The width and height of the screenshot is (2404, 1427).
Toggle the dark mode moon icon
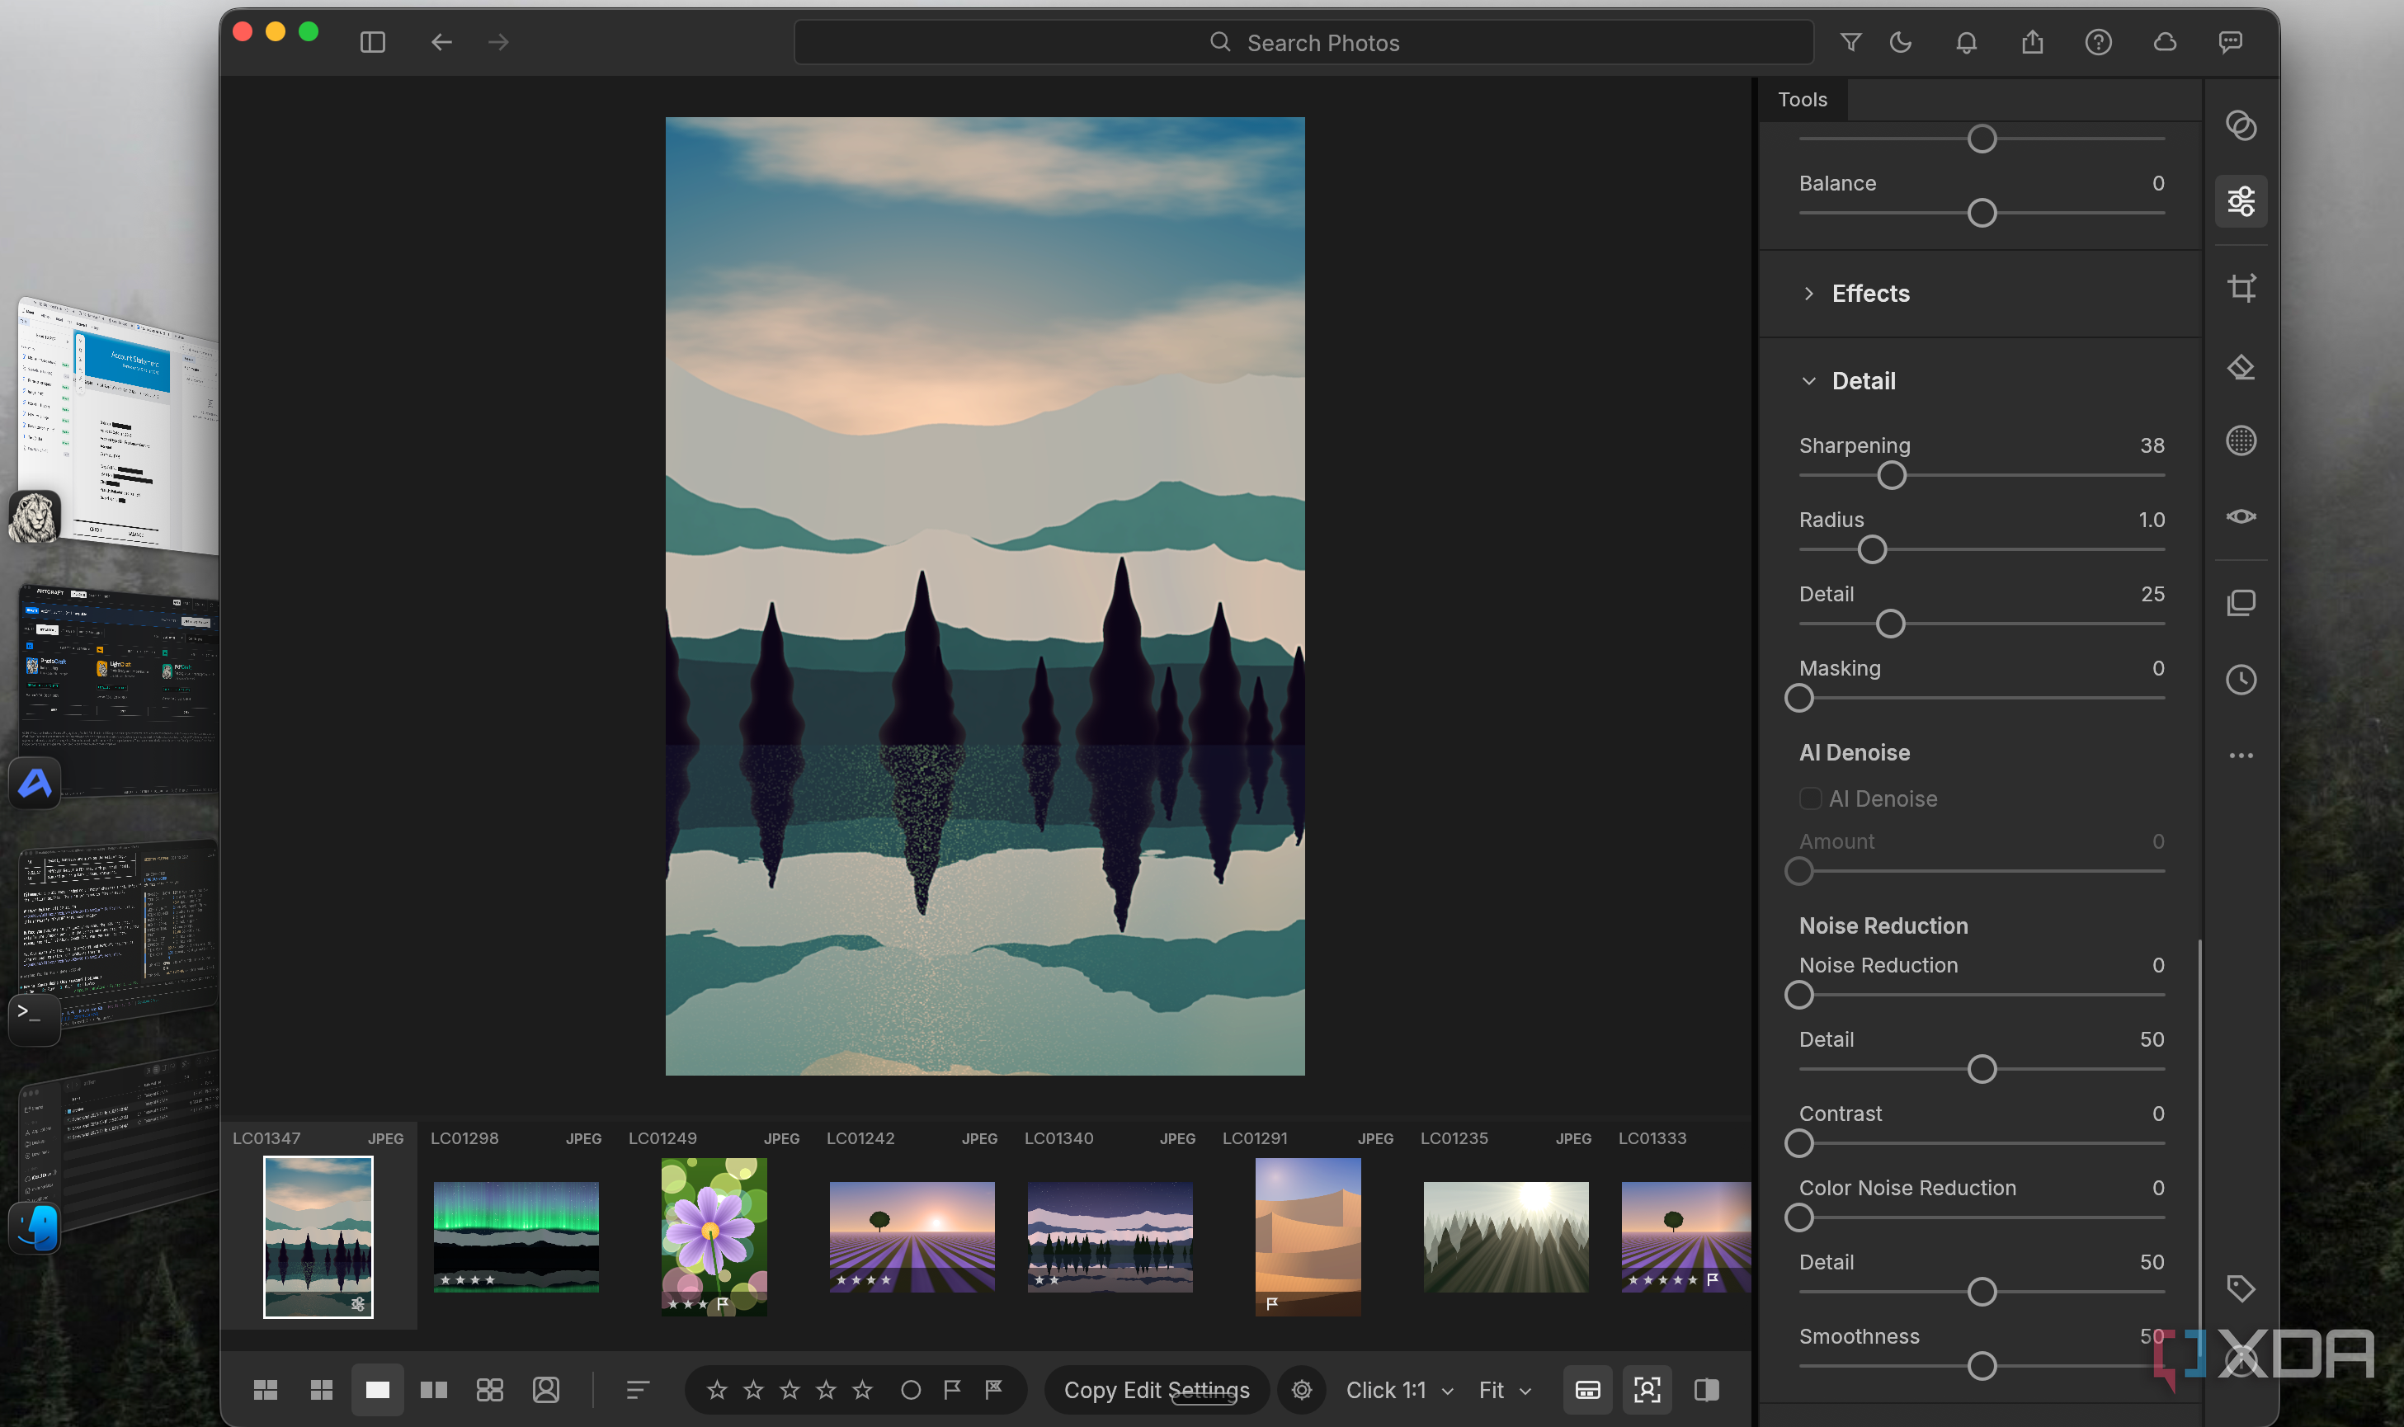[1901, 42]
